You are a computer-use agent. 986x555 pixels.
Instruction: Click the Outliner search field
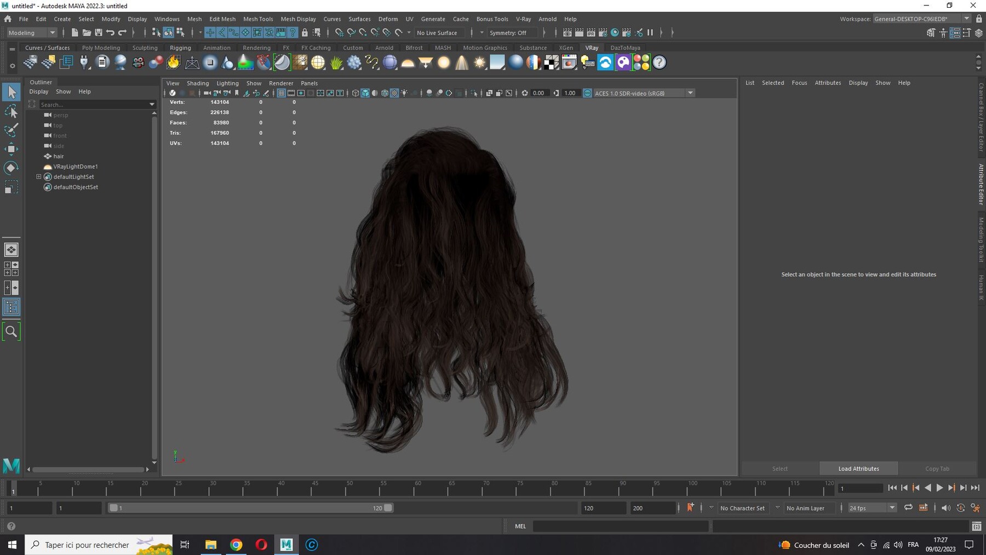(94, 104)
